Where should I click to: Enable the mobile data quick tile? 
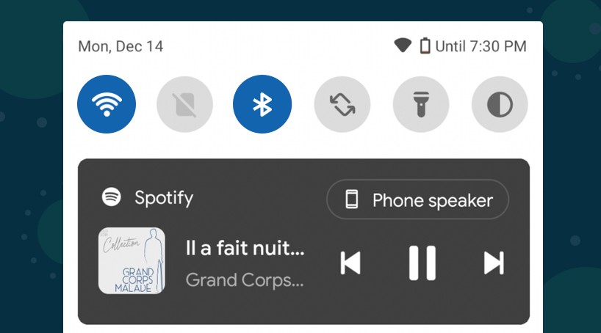185,105
